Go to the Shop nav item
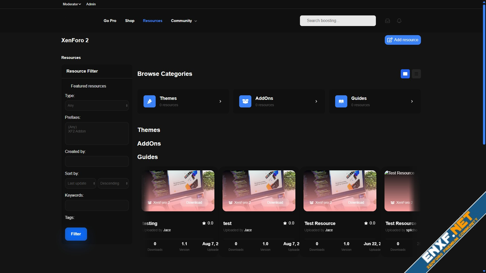The height and width of the screenshot is (273, 486). tap(130, 21)
